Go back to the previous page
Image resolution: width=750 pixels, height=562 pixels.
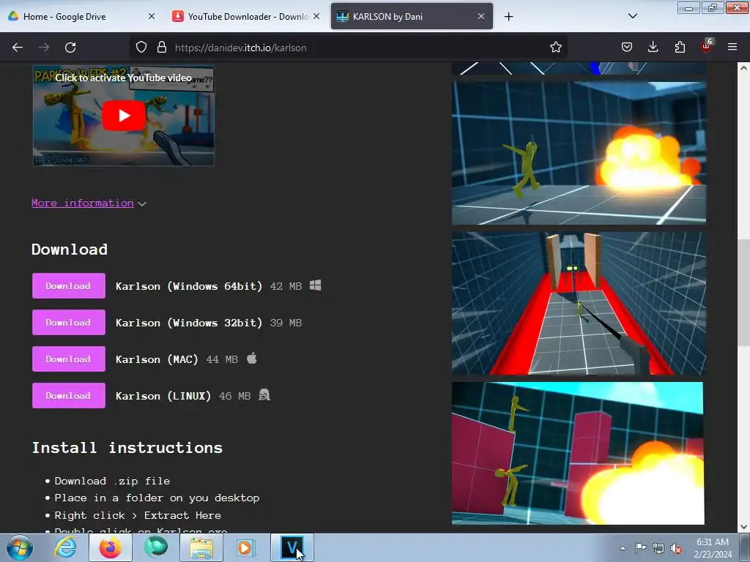point(18,48)
